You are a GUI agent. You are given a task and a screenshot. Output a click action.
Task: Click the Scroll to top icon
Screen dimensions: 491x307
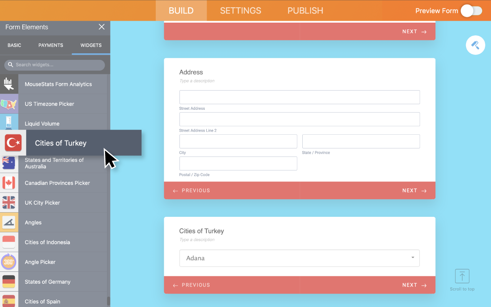tap(462, 276)
